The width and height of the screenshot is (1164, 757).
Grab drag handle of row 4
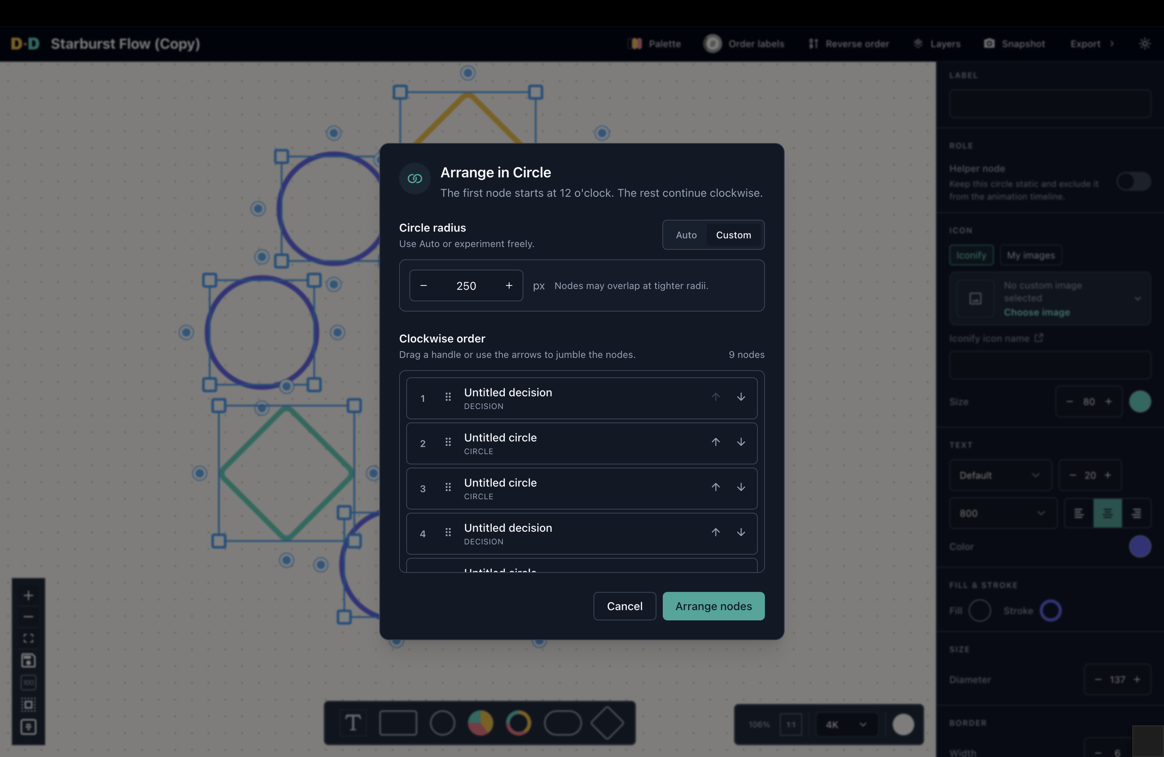click(x=448, y=532)
